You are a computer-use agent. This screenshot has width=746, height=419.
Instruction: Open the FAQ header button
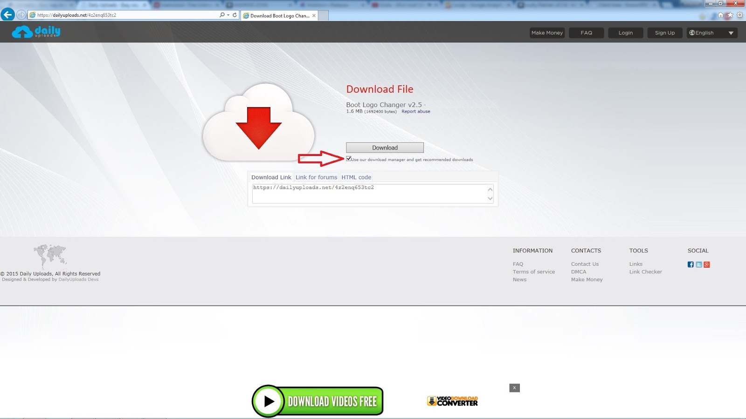pos(586,33)
